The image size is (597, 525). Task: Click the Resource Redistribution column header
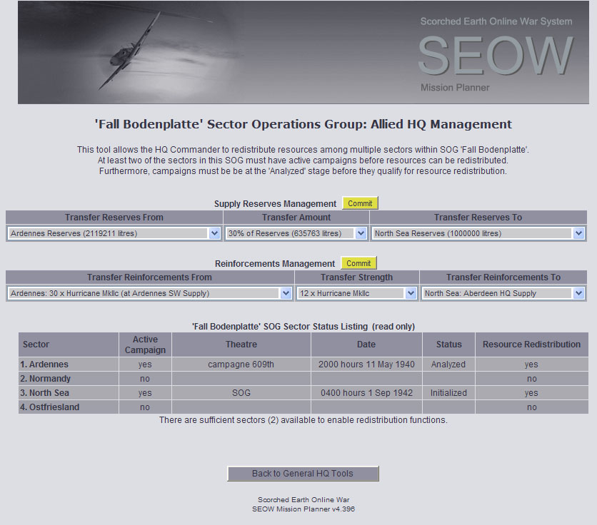(531, 345)
